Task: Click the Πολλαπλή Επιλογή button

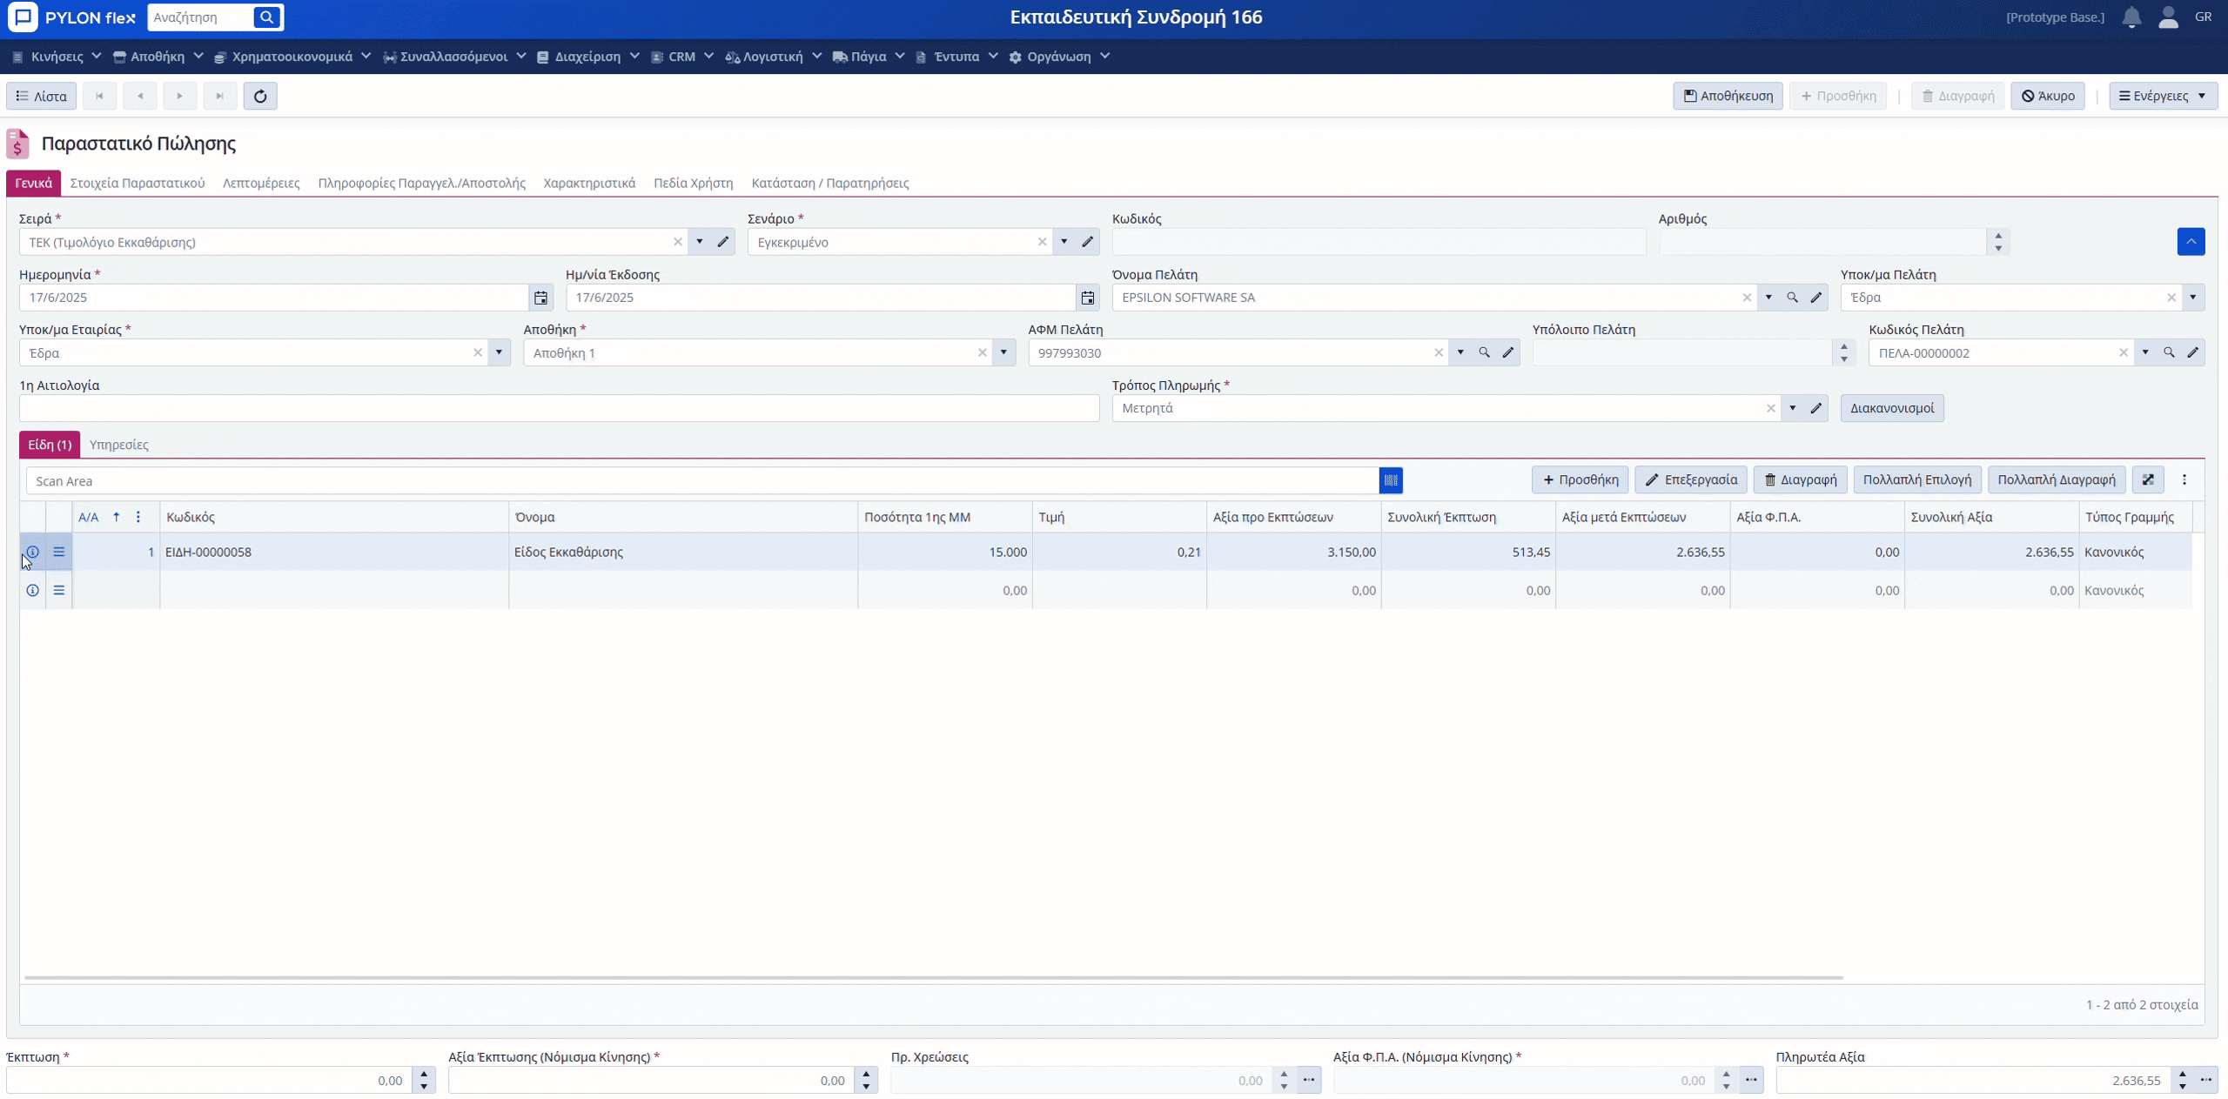Action: pyautogui.click(x=1917, y=479)
